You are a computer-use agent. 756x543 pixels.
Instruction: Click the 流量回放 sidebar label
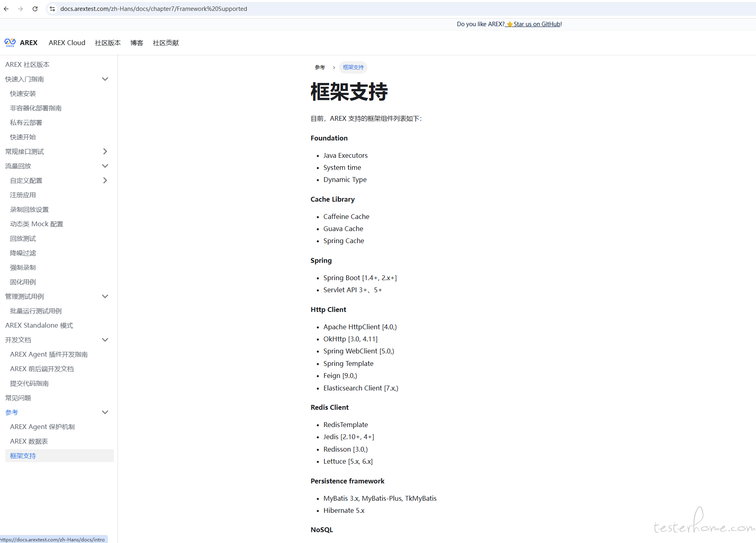[18, 166]
